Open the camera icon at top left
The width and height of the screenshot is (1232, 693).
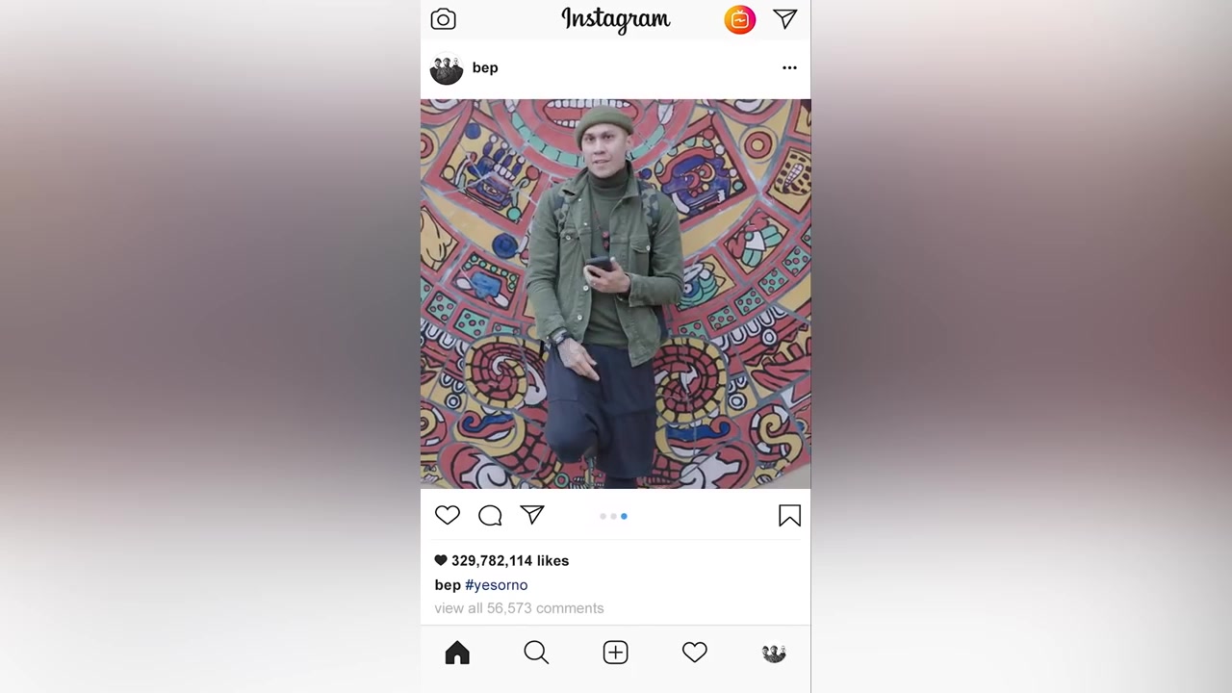pos(443,19)
